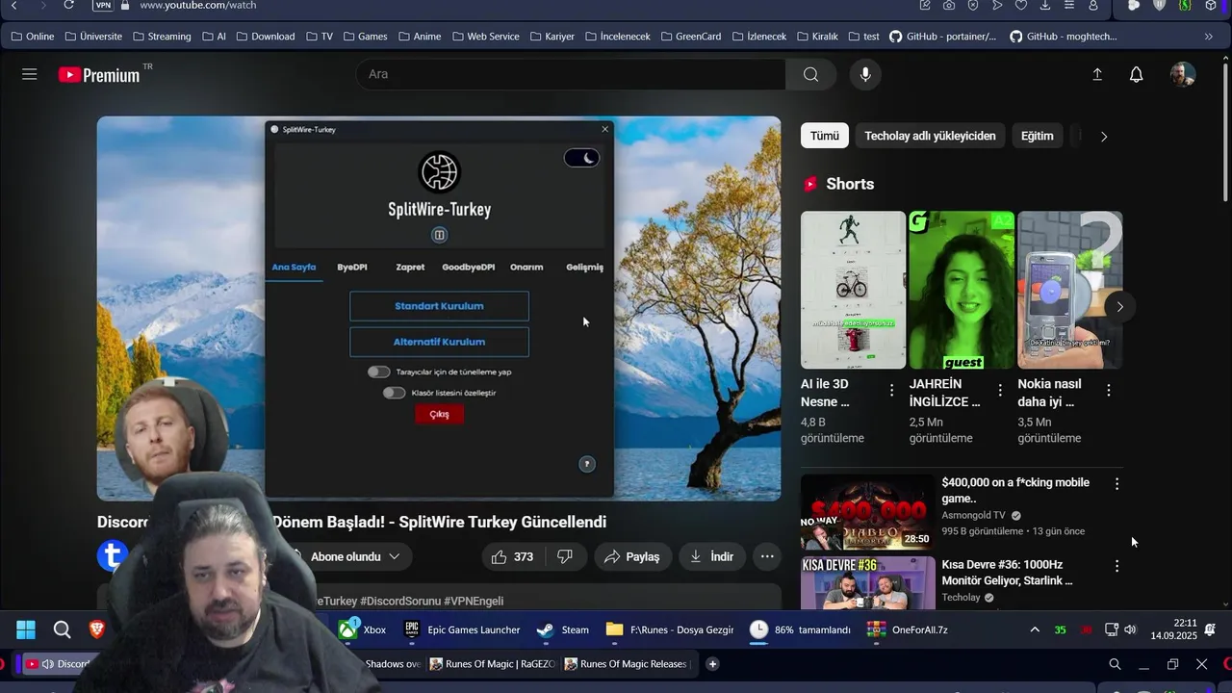Click the pause icon under SplitWire-Turkey title

pyautogui.click(x=439, y=235)
